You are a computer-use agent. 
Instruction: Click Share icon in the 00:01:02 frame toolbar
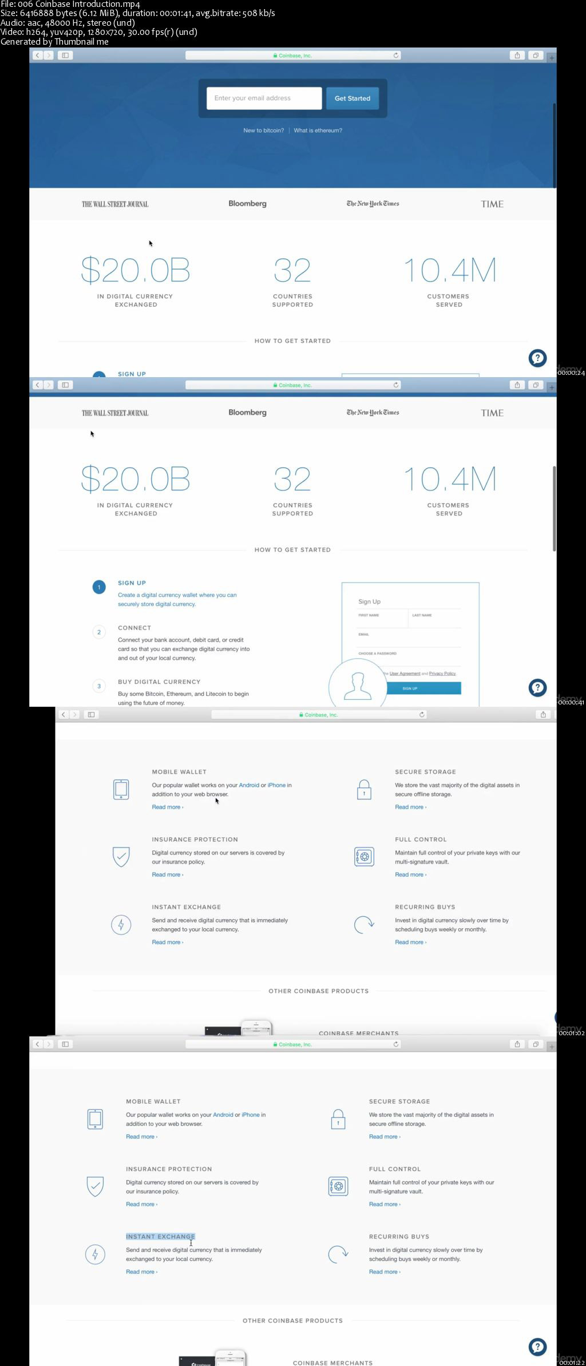pyautogui.click(x=543, y=715)
